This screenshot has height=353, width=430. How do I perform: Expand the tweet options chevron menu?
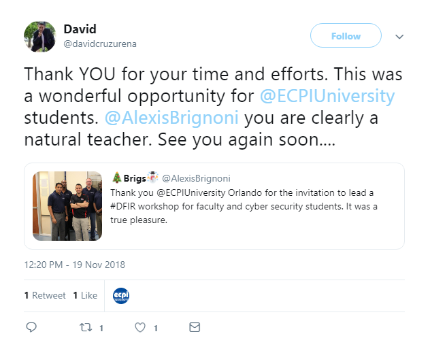point(399,37)
